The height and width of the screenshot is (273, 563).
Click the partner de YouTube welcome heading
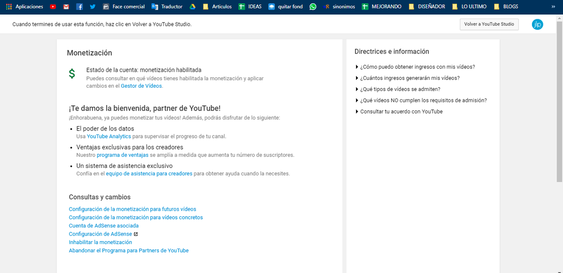click(145, 108)
